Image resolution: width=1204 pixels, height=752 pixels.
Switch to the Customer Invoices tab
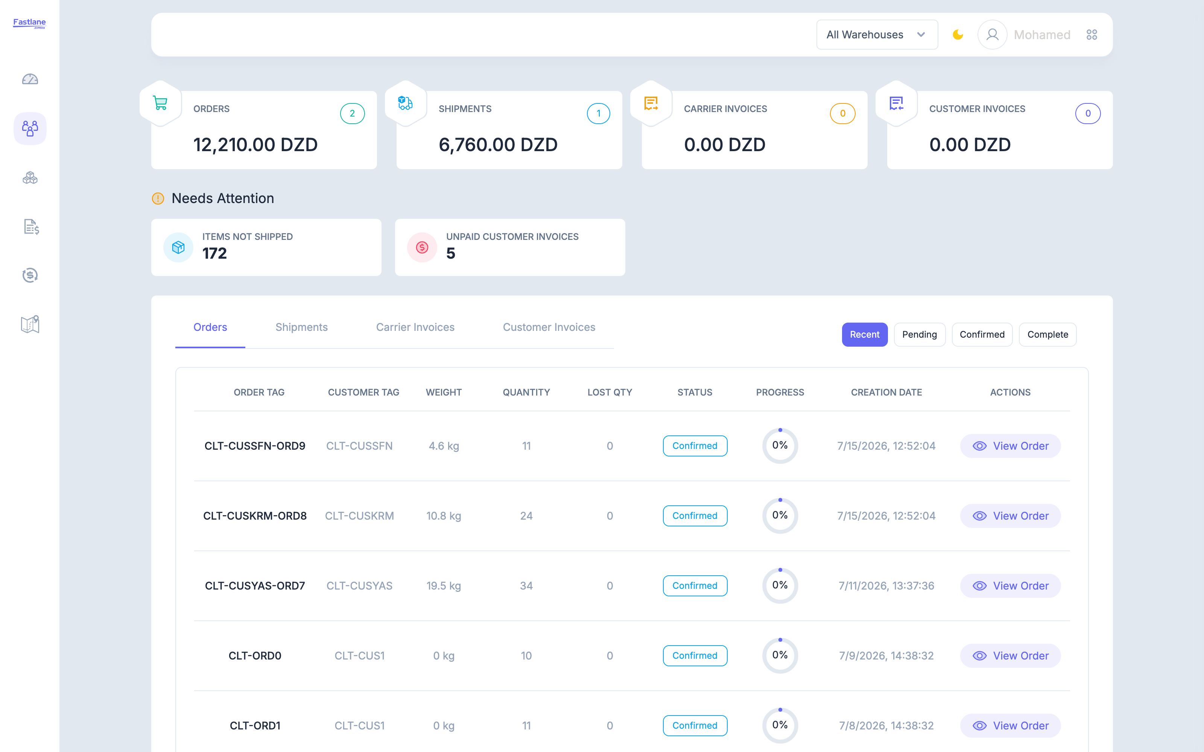click(x=549, y=327)
